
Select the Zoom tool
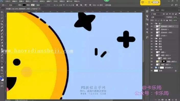coord(2,70)
